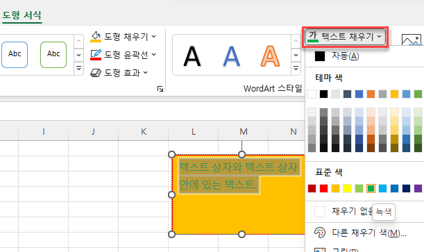Select column J header
Screen dimensions: 424x252
pos(93,132)
